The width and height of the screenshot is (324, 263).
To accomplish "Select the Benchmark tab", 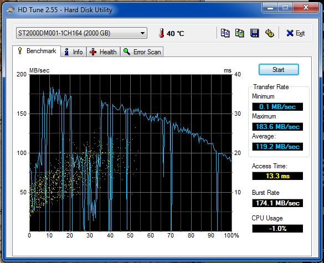I will point(37,51).
